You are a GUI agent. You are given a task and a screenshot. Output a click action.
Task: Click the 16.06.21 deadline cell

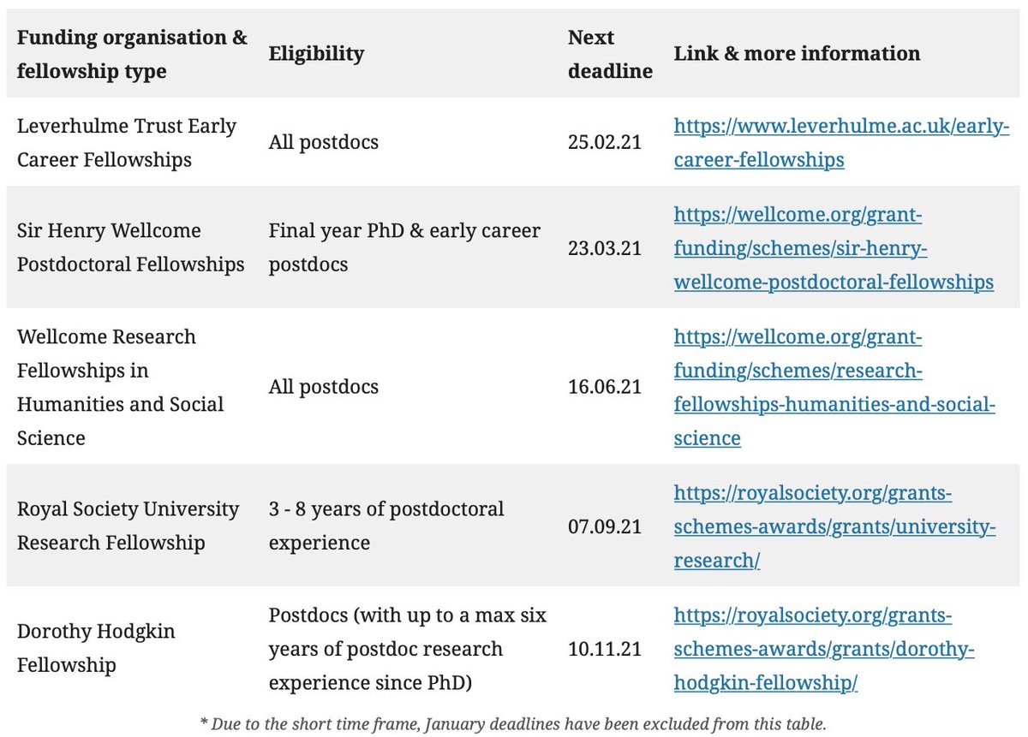605,387
